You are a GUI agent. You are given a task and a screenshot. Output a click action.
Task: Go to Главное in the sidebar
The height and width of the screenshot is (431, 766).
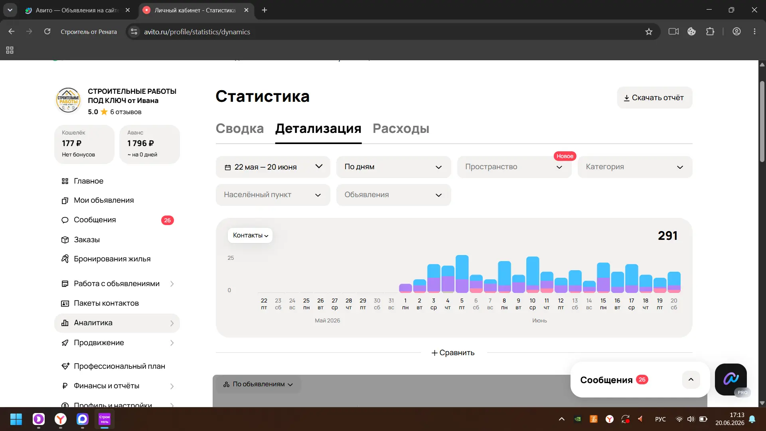pos(88,181)
